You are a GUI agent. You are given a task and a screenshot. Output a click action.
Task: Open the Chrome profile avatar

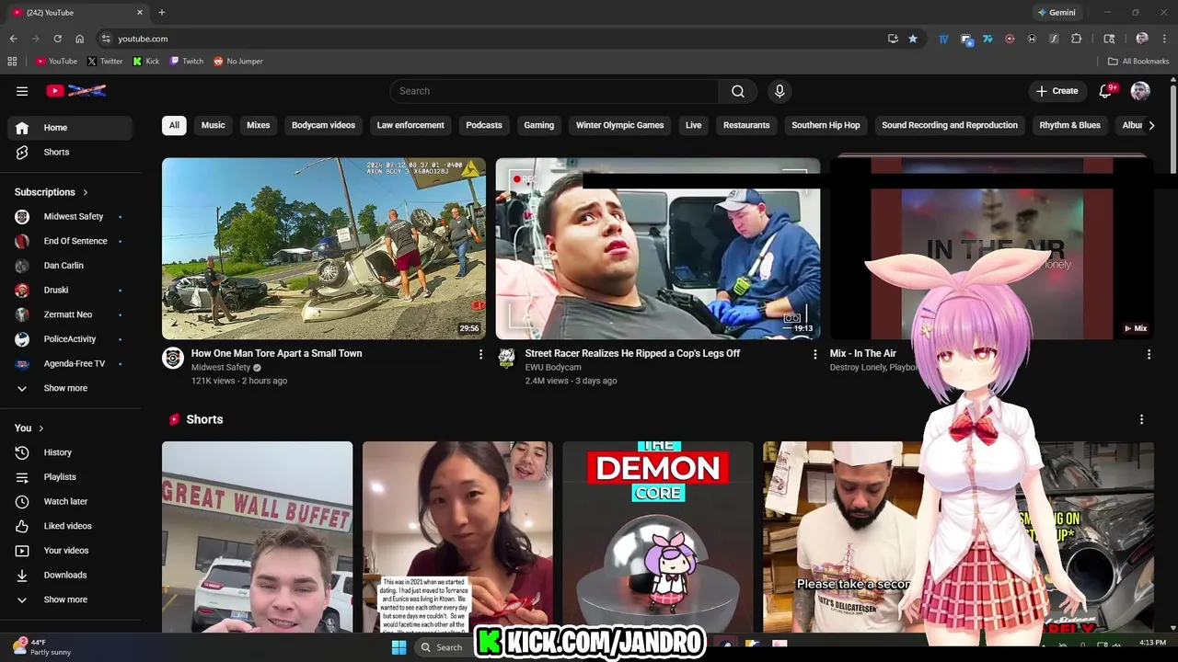click(1142, 39)
